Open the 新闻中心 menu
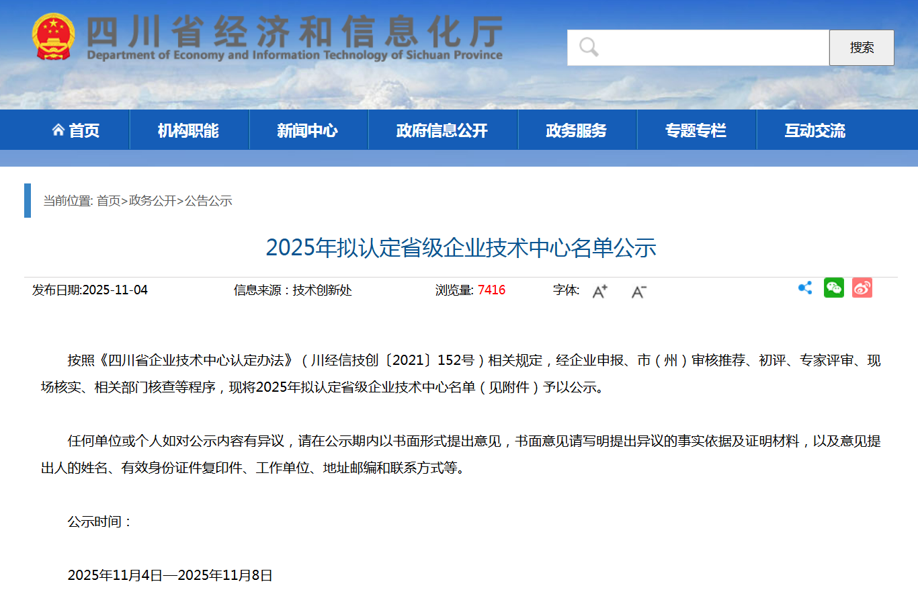918x592 pixels. (x=307, y=130)
